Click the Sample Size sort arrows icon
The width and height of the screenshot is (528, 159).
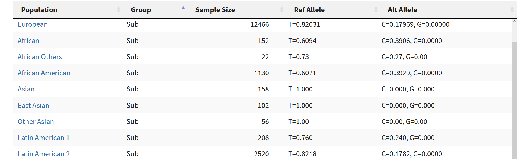tap(282, 10)
